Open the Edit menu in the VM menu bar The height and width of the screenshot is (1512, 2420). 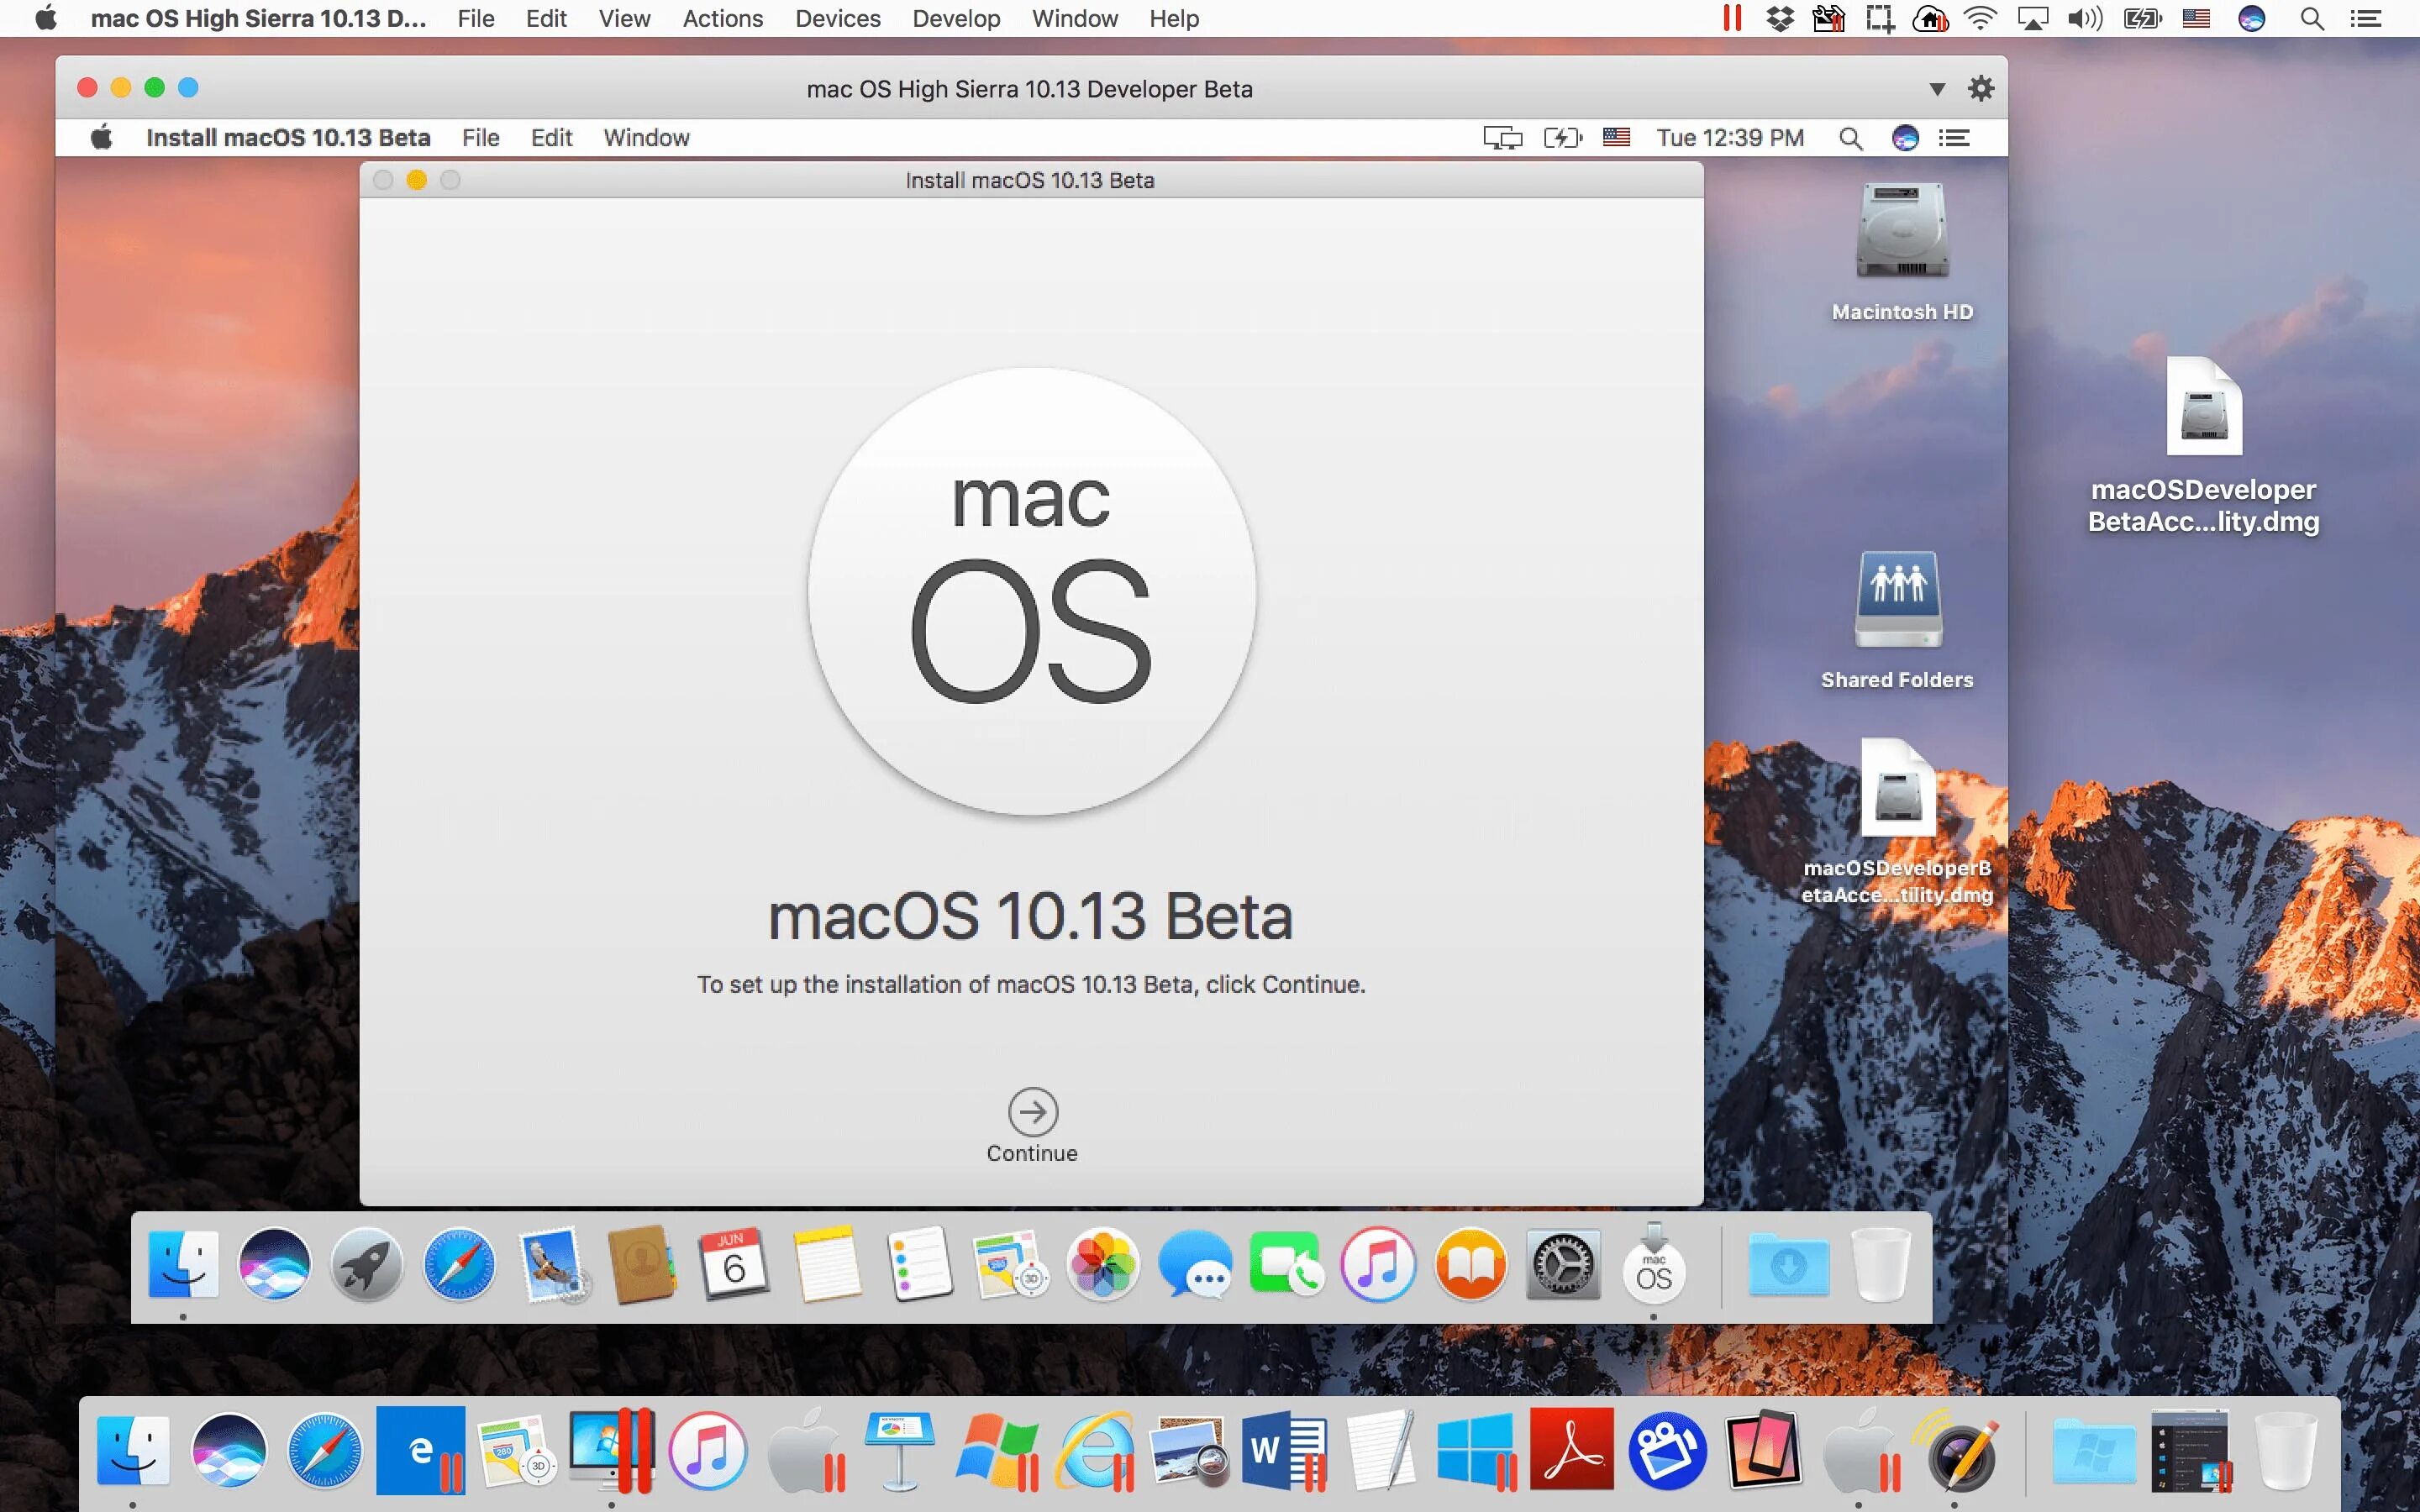[551, 137]
